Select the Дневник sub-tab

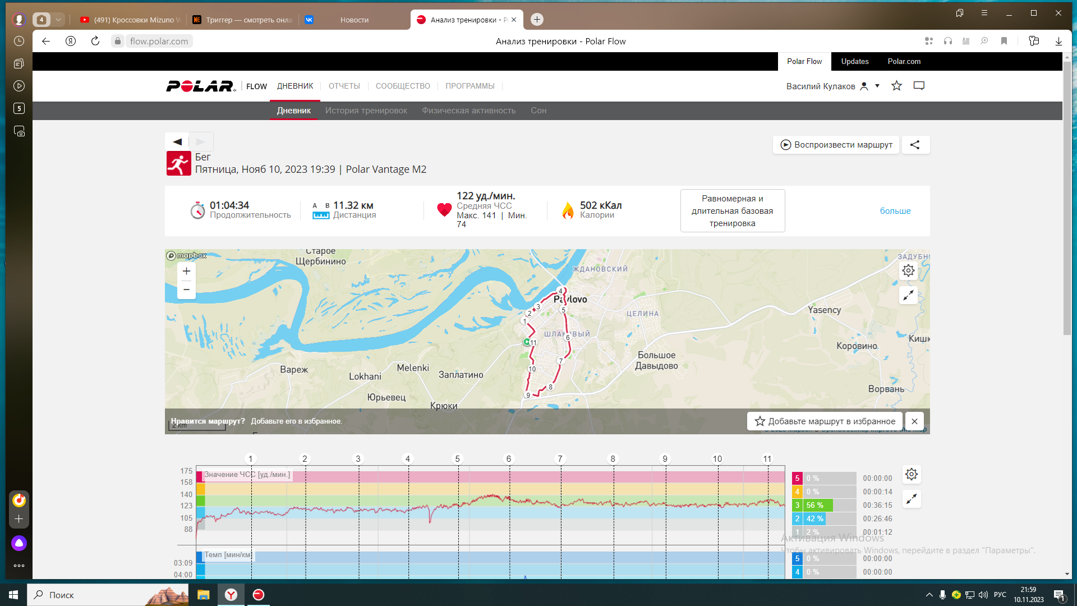(294, 111)
